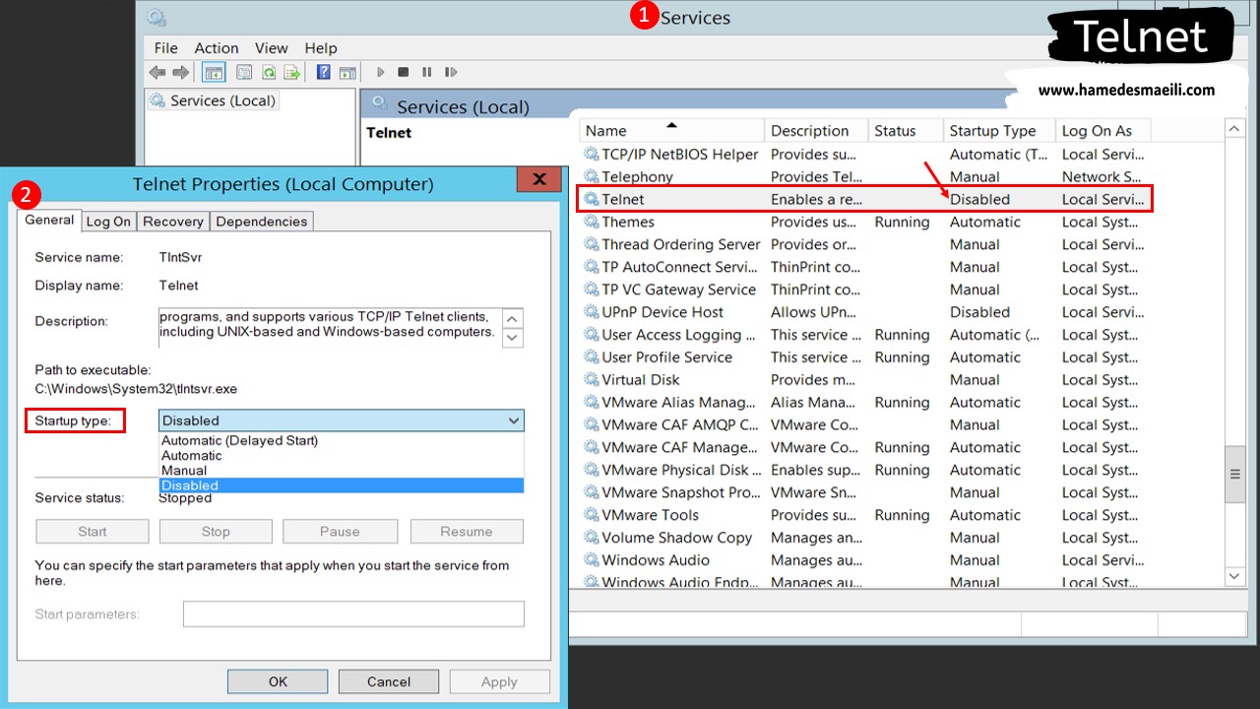This screenshot has width=1260, height=709.
Task: Sort by the Log On As column header
Action: tap(1102, 131)
